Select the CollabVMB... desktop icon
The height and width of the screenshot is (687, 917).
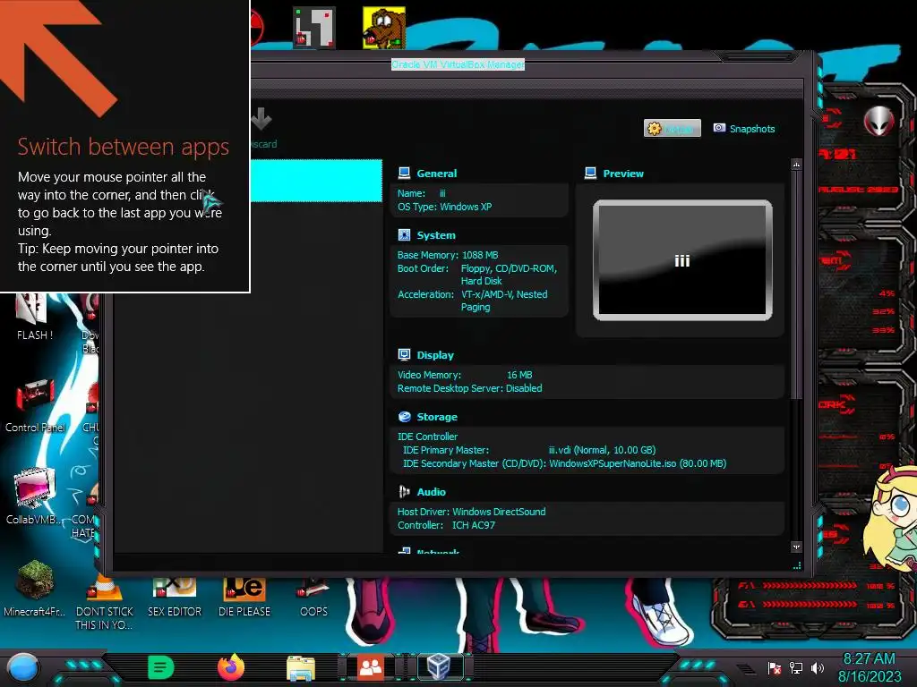[35, 496]
